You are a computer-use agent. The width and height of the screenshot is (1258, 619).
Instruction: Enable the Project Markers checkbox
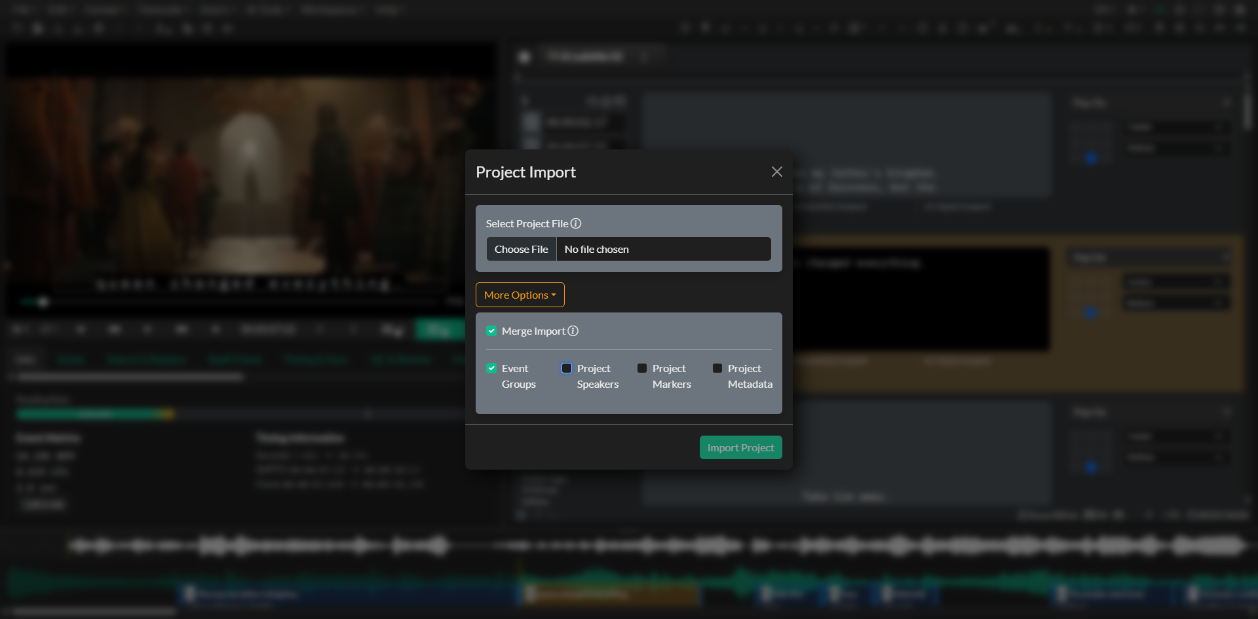tap(642, 368)
